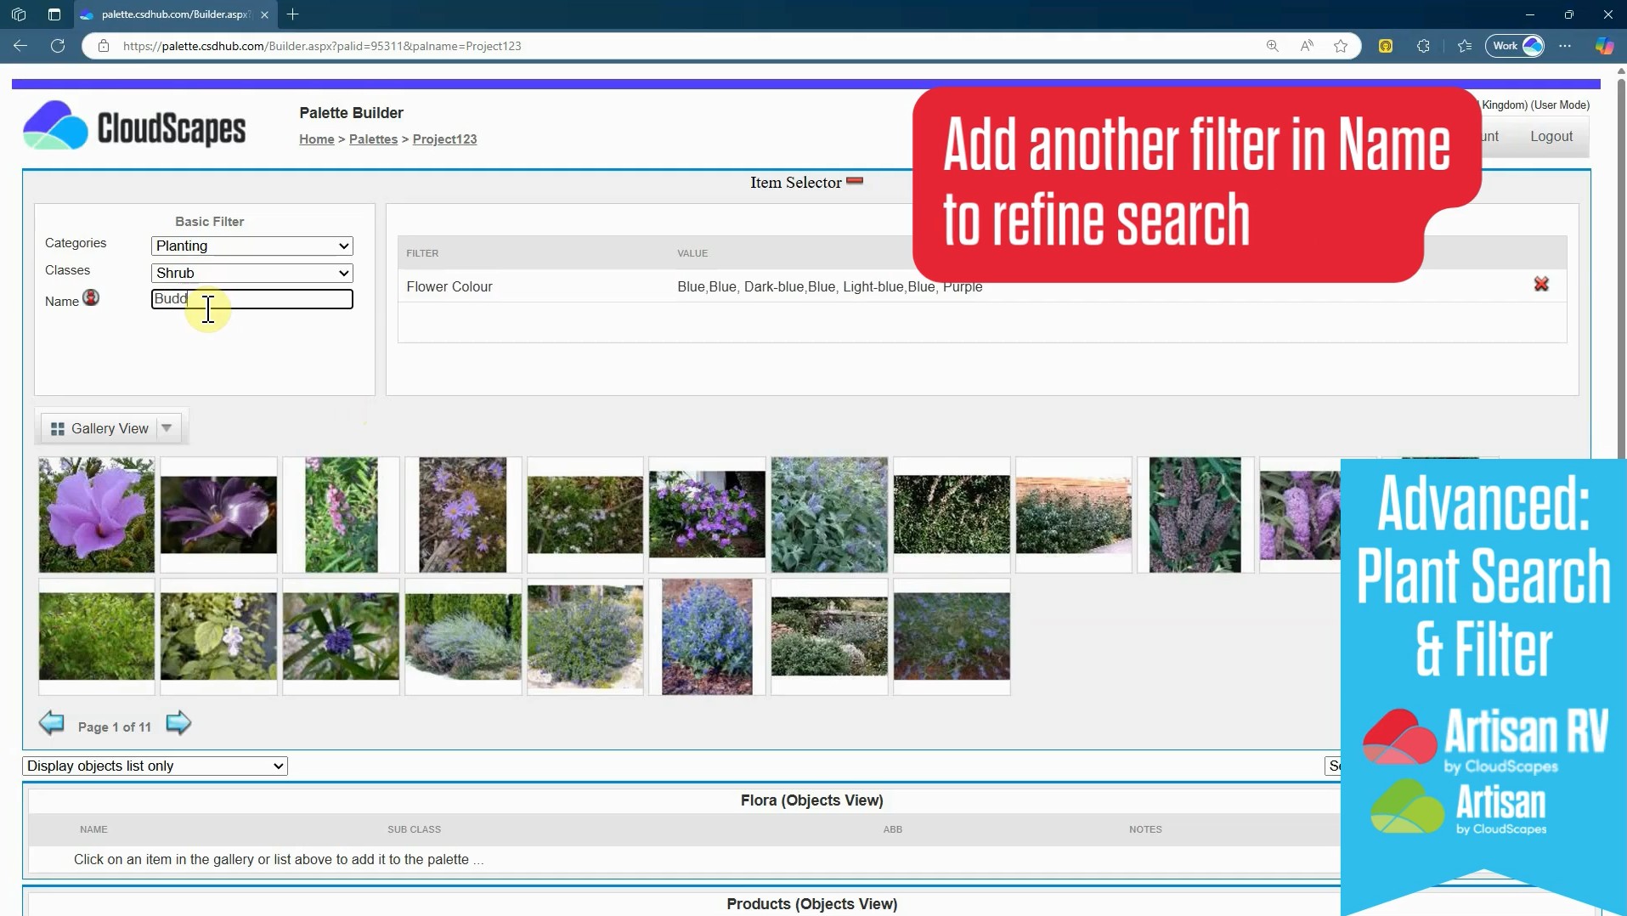Click the small flag icon near Item Selector

[x=856, y=181]
